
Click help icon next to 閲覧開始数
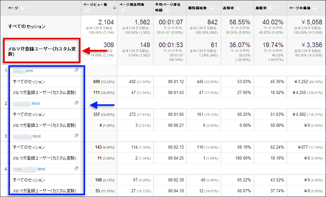212,8
